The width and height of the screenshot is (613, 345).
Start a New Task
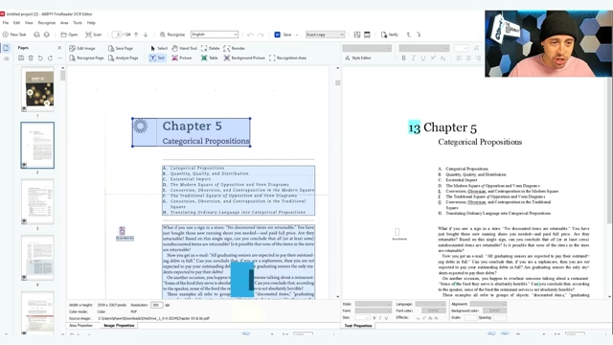(x=14, y=34)
